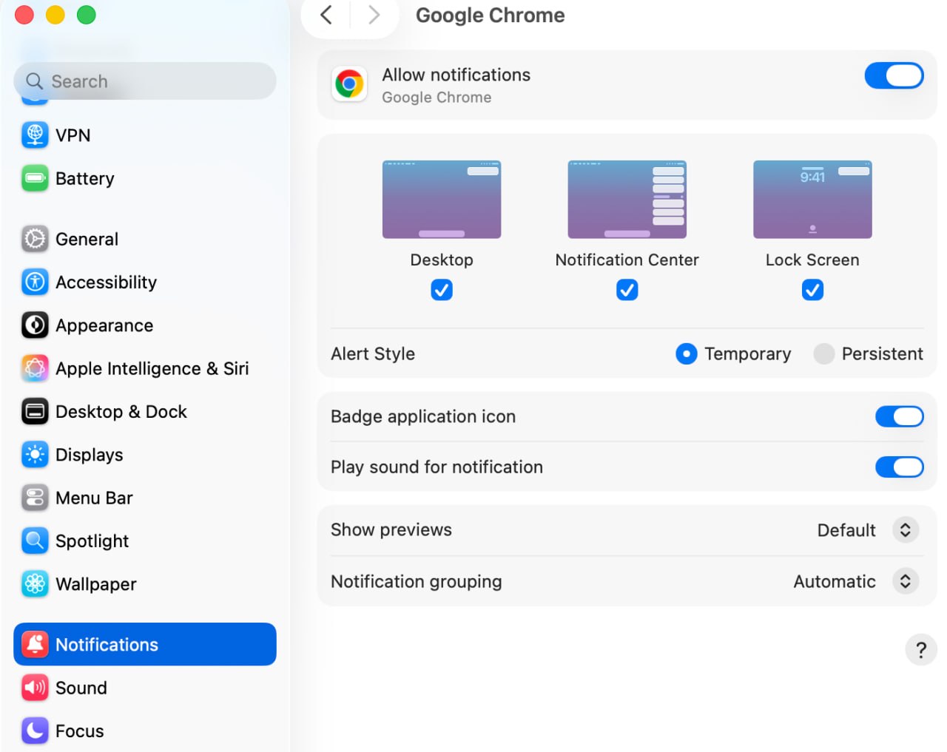Click the Desktop notification preview thumbnail
The image size is (947, 752).
pos(442,200)
